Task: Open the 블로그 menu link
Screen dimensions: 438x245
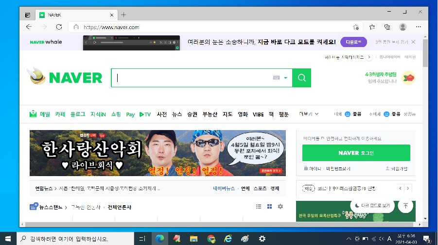Action: tap(78, 114)
